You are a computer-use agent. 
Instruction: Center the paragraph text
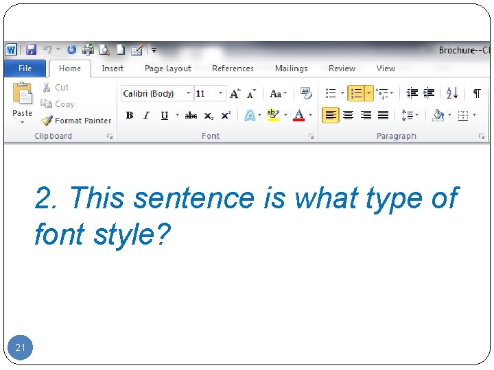[348, 116]
